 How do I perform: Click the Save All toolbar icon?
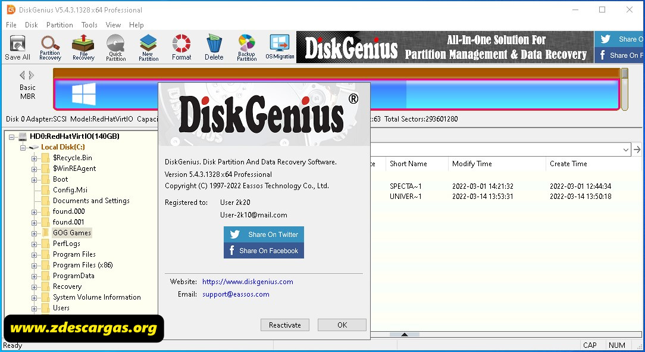point(18,47)
